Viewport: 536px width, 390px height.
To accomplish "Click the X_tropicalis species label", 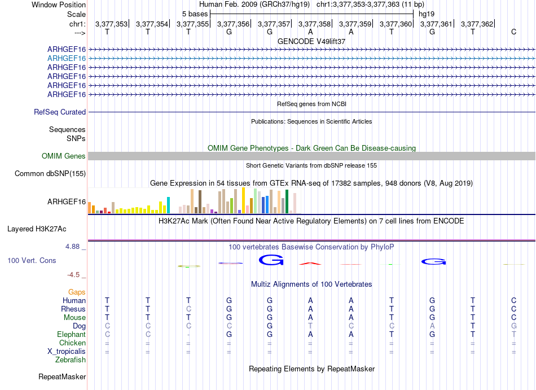I will click(67, 352).
